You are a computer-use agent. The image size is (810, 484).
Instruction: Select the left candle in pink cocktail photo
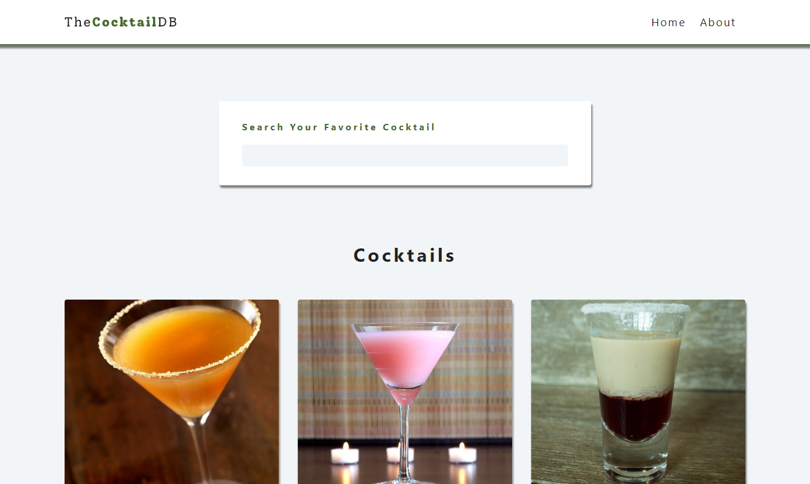pos(345,453)
